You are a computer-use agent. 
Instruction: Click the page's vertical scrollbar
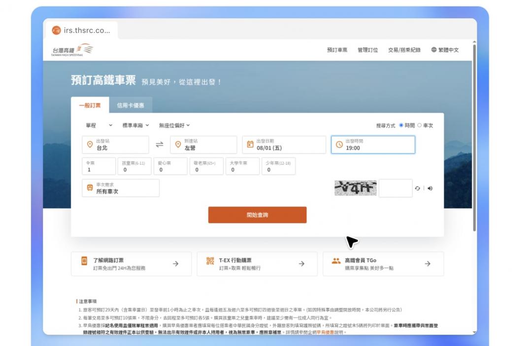(474, 138)
